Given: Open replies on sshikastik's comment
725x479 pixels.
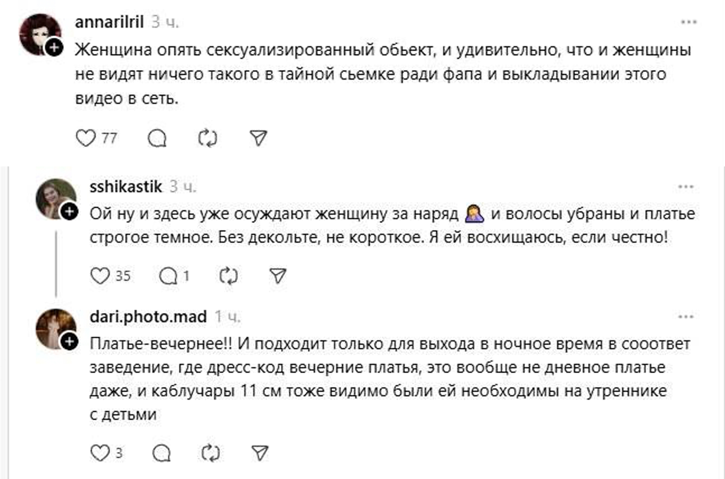Looking at the screenshot, I should click(169, 276).
